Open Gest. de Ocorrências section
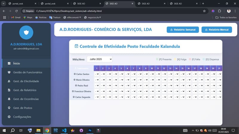This screenshot has height=134, width=239. (x=26, y=99)
